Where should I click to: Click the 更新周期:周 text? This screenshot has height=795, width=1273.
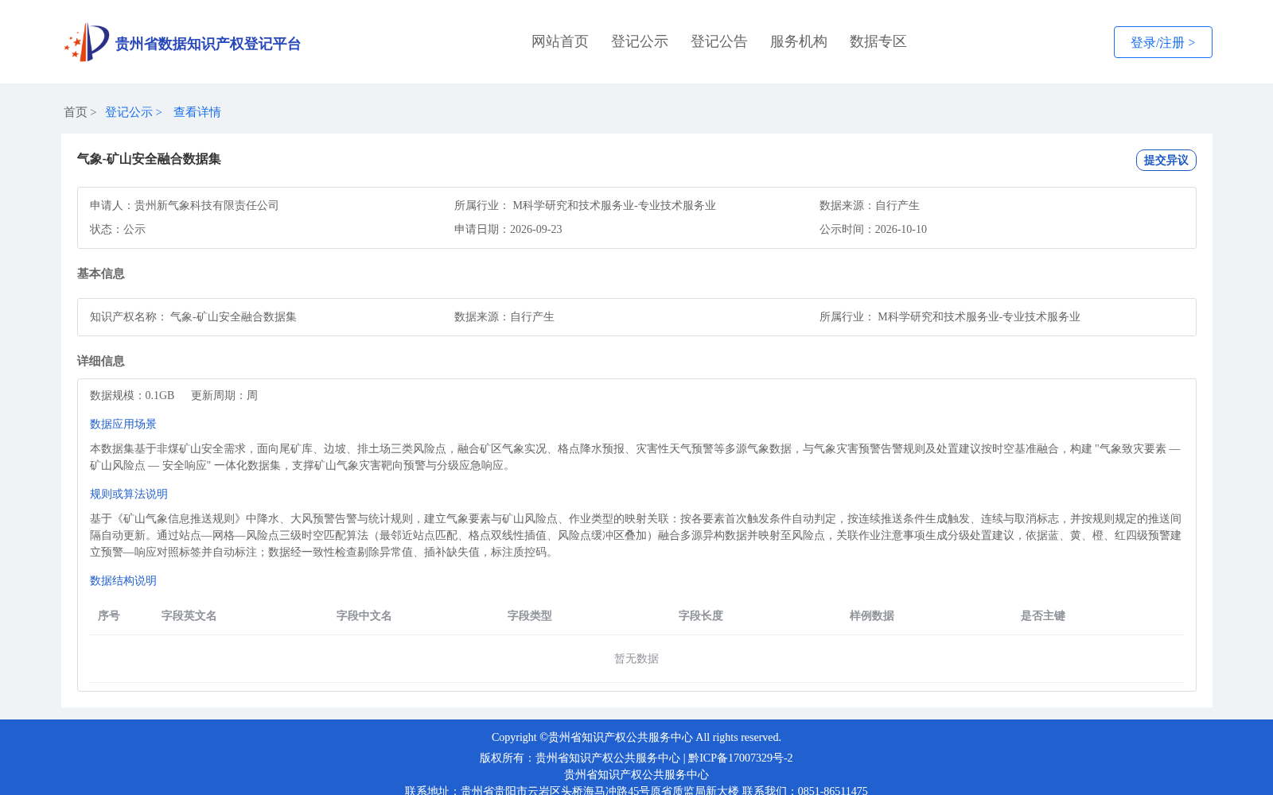coord(224,395)
